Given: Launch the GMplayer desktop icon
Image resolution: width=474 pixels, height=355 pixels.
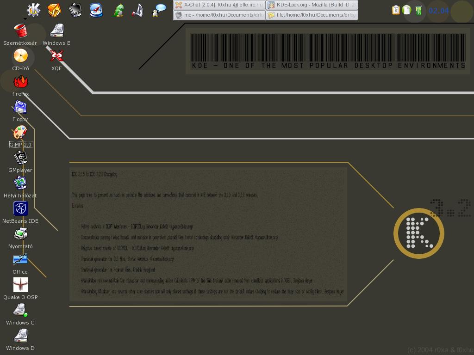Looking at the screenshot, I should point(20,158).
